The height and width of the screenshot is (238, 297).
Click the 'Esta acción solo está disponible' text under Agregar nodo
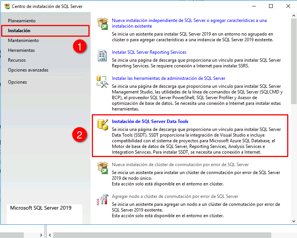(x=168, y=216)
